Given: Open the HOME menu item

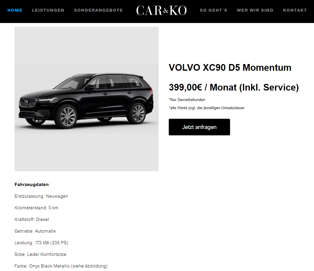Looking at the screenshot, I should click(15, 10).
